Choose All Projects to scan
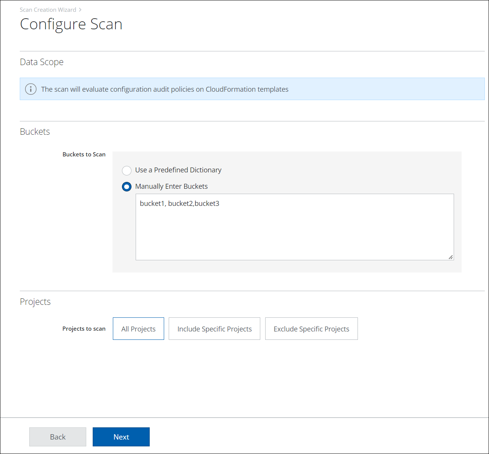This screenshot has height=454, width=489. point(138,329)
